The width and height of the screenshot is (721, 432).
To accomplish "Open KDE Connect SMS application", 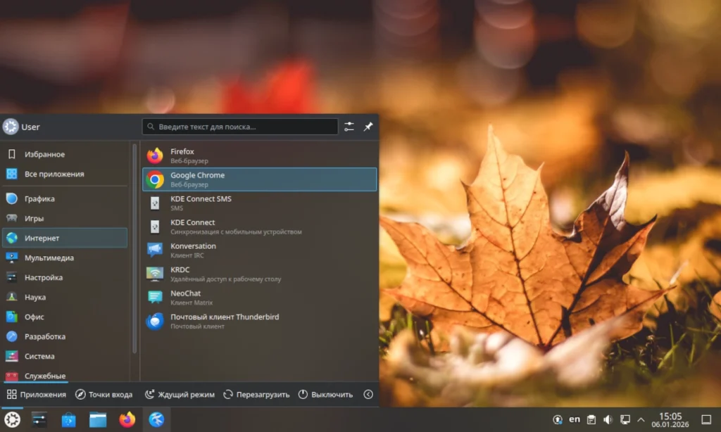I will point(259,203).
